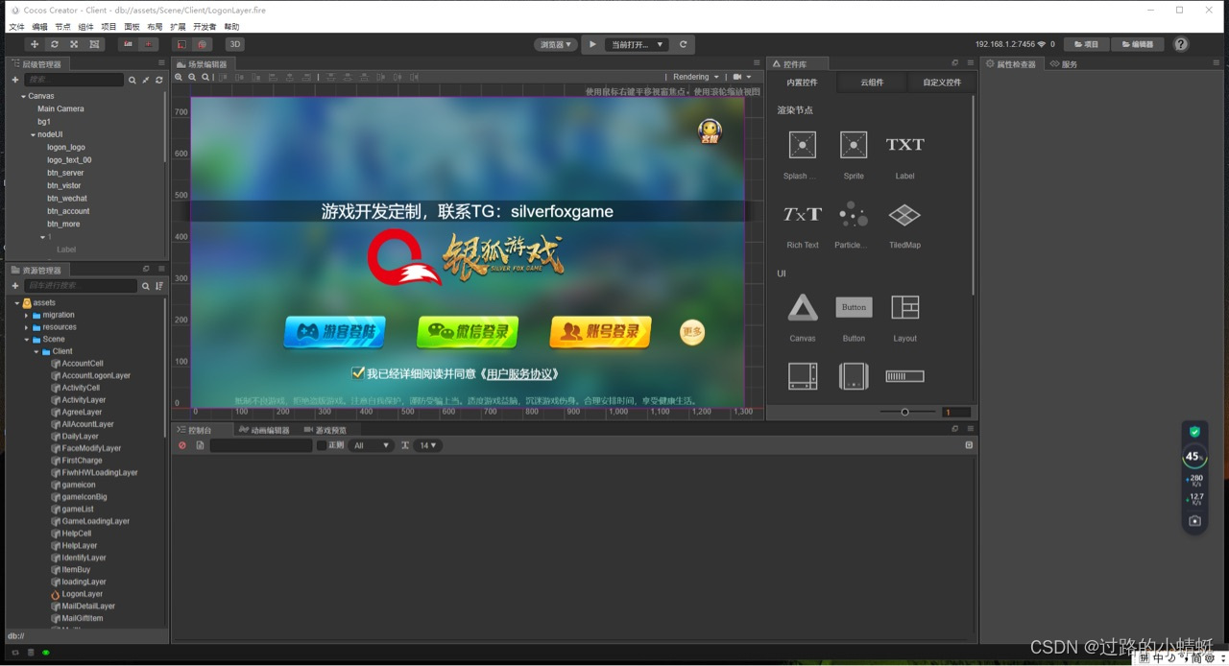
Task: Select the Move transform tool
Action: click(35, 44)
